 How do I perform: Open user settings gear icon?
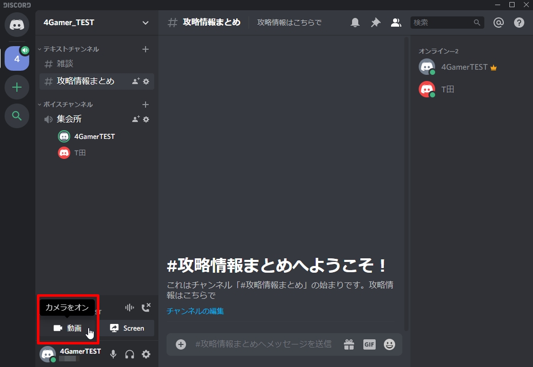(146, 354)
